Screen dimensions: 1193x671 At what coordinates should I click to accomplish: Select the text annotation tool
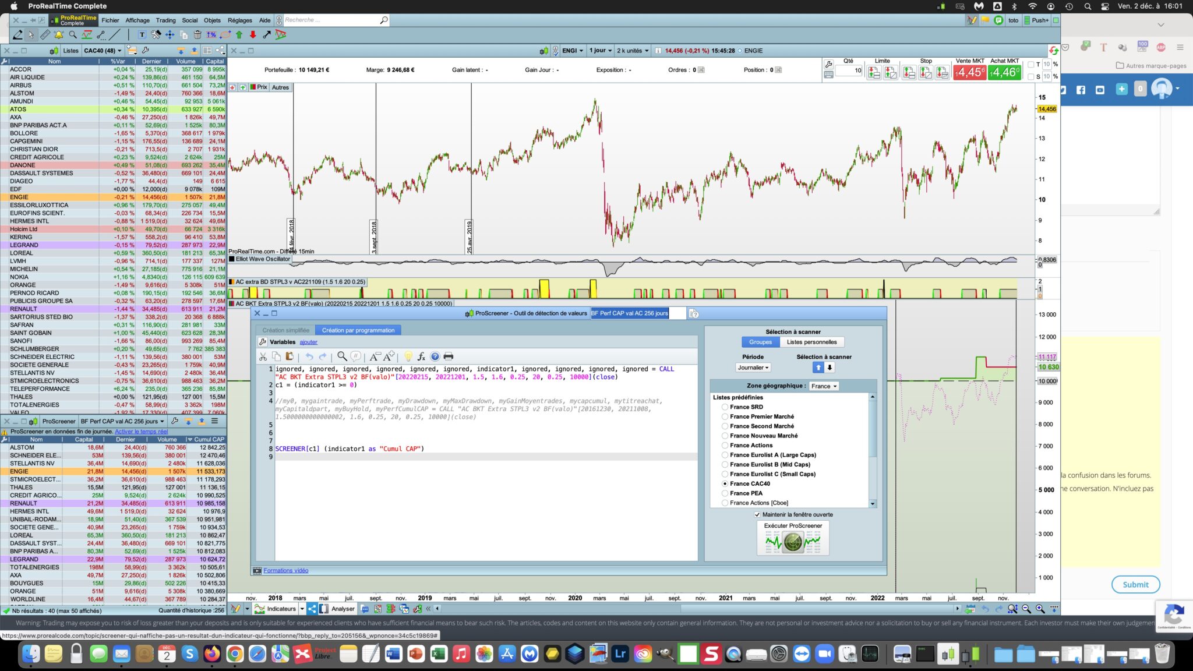pos(142,35)
